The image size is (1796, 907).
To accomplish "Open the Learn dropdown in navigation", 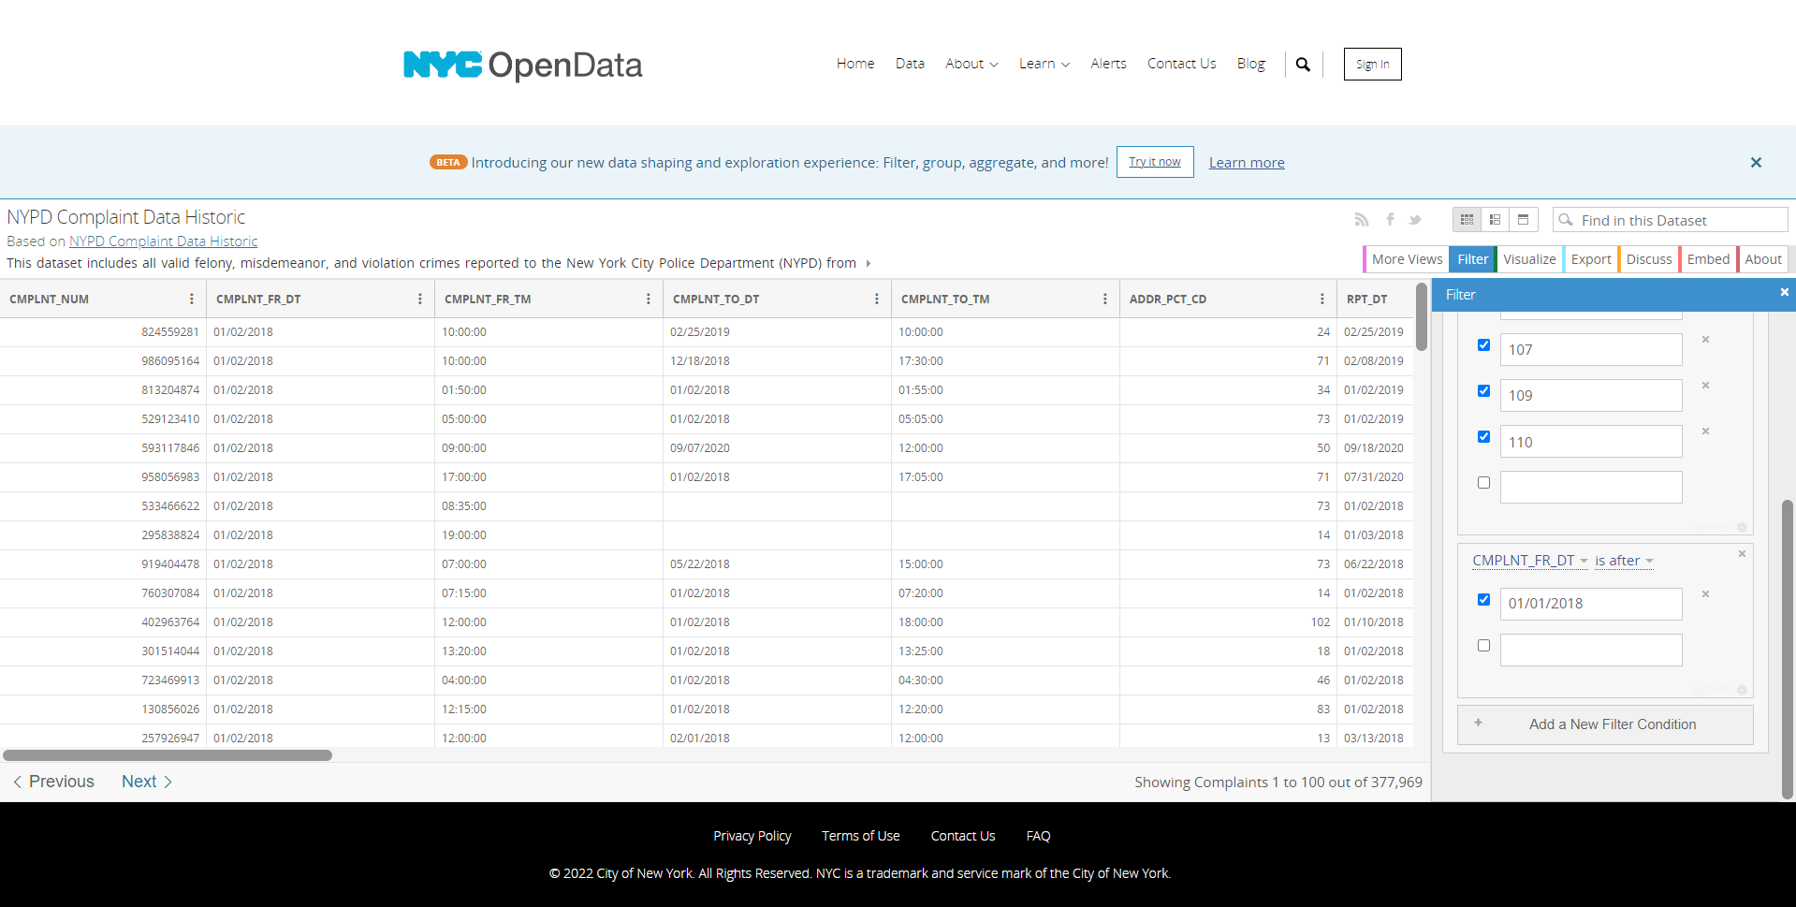I will pos(1044,64).
